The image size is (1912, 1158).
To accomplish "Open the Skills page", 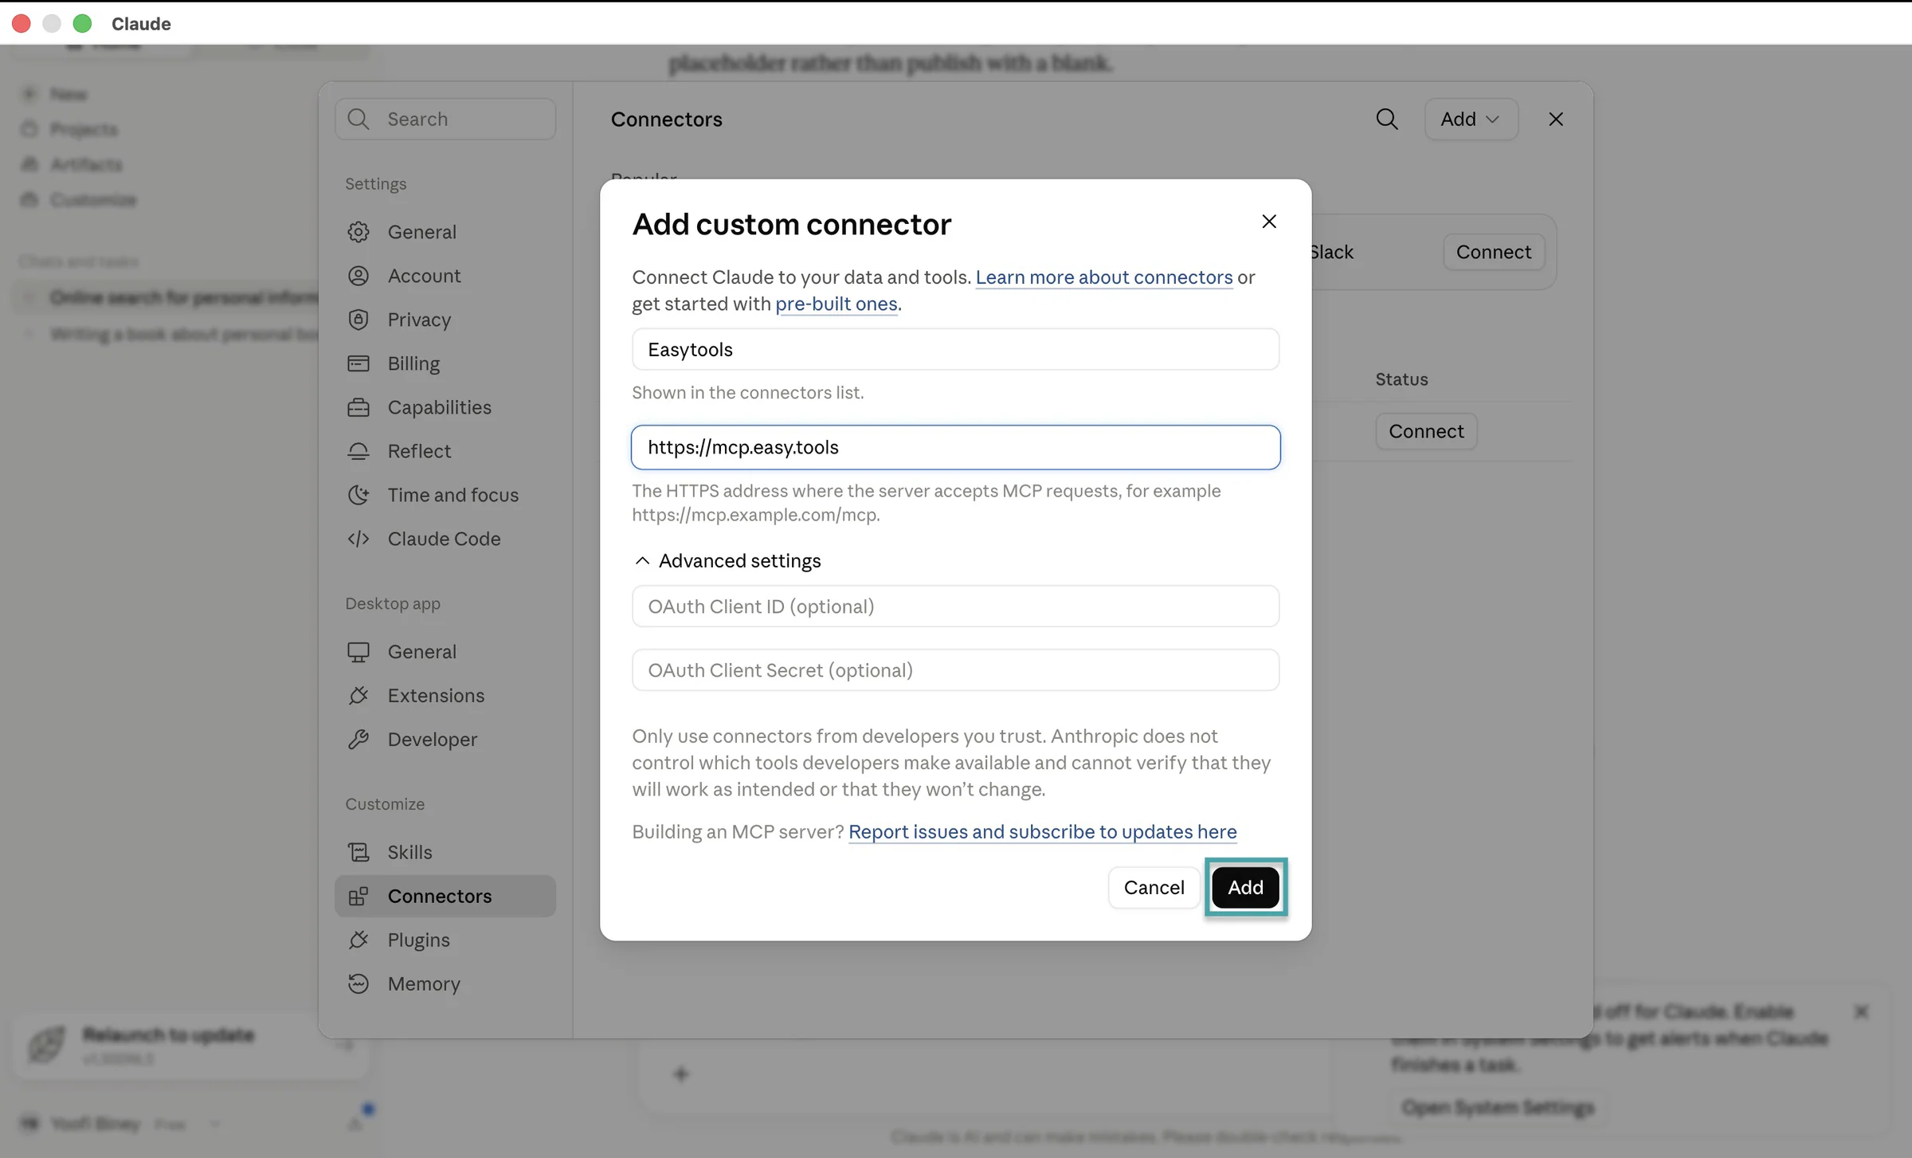I will pyautogui.click(x=445, y=852).
